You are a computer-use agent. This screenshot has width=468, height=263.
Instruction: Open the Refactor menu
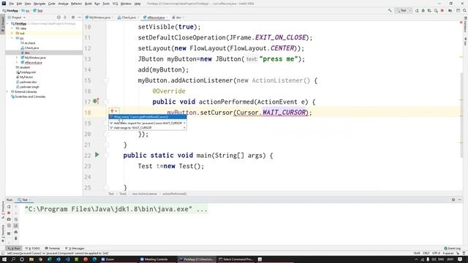tap(76, 4)
